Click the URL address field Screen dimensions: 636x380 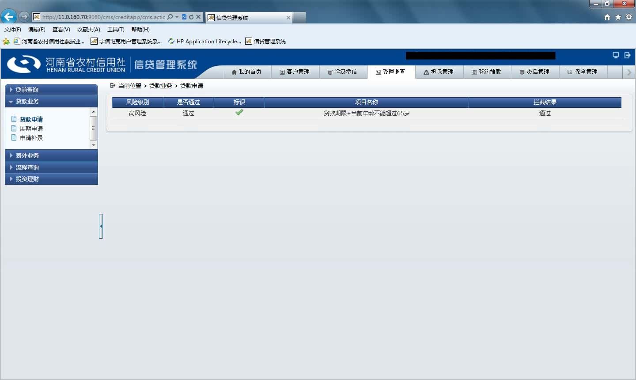(103, 17)
